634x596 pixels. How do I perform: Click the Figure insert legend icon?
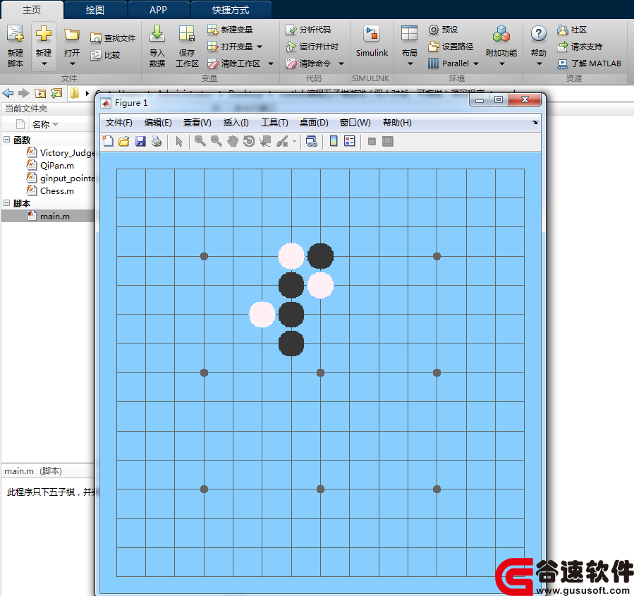[x=349, y=141]
